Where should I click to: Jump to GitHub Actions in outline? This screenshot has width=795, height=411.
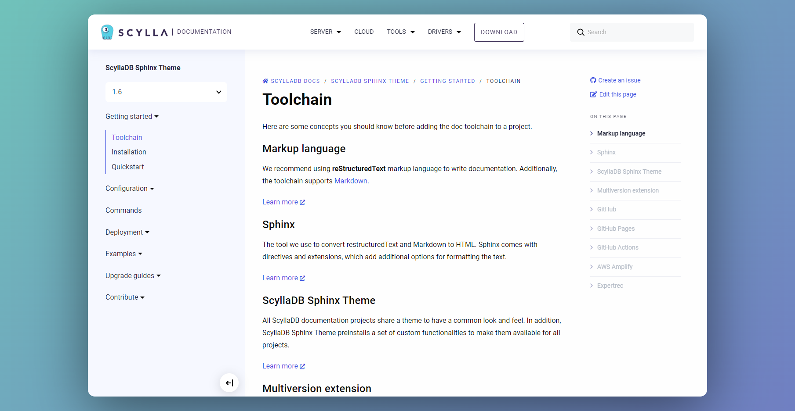point(617,247)
